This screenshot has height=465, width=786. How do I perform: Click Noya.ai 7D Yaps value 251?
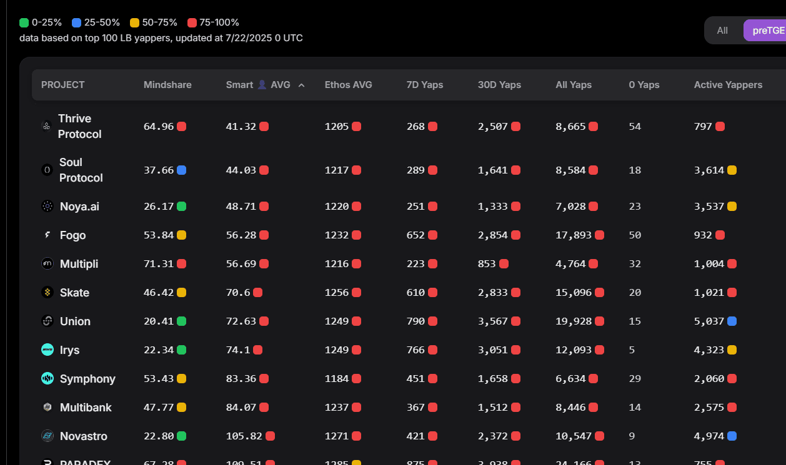coord(415,206)
